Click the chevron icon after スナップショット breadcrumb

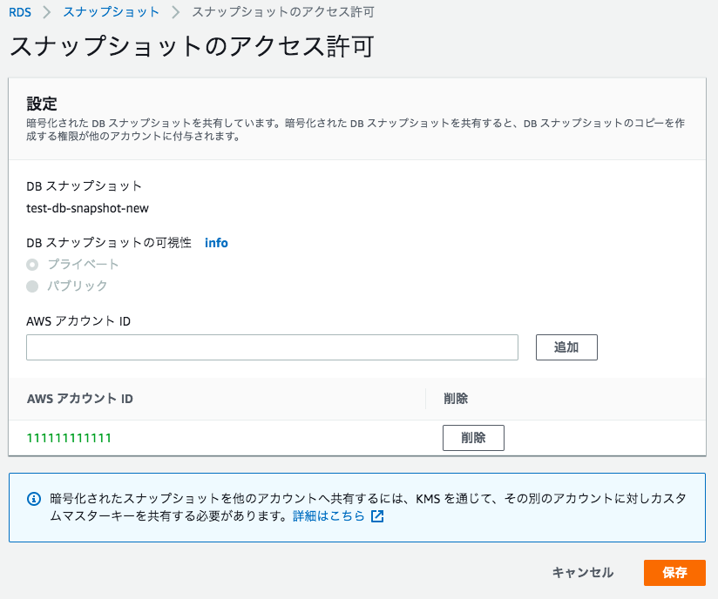pyautogui.click(x=175, y=12)
